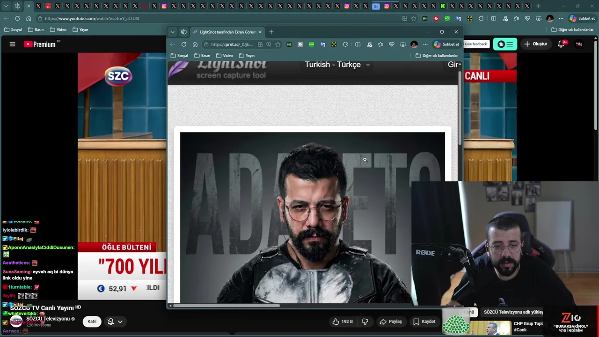
Task: Add prnt.sc page to favorites
Action: pyautogui.click(x=278, y=44)
